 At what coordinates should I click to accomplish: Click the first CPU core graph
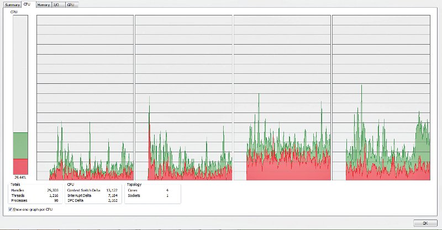(x=85, y=97)
